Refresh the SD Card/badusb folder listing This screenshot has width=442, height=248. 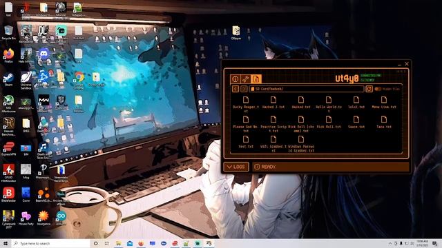point(369,89)
